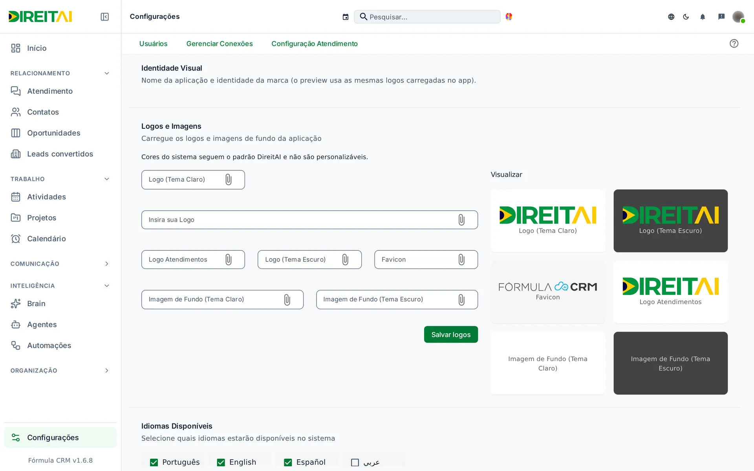754x471 pixels.
Task: Go to Início in sidebar
Action: (x=60, y=48)
